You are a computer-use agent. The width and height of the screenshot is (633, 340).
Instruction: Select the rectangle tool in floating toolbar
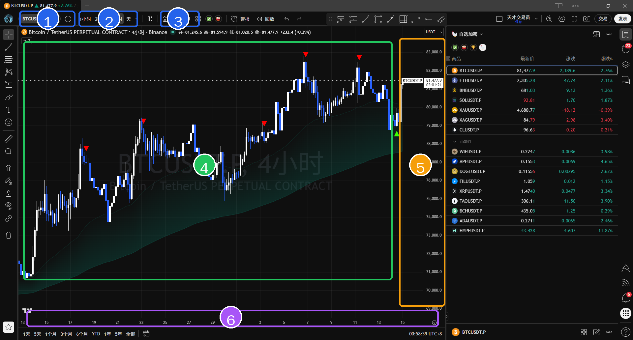coord(378,19)
